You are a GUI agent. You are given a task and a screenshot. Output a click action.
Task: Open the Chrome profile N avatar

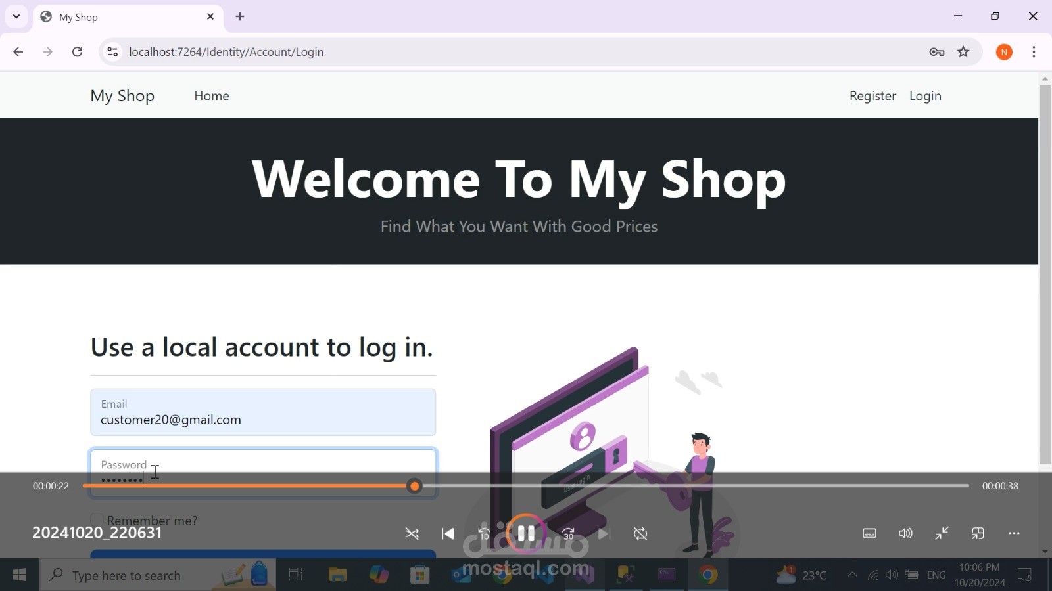coord(1004,52)
